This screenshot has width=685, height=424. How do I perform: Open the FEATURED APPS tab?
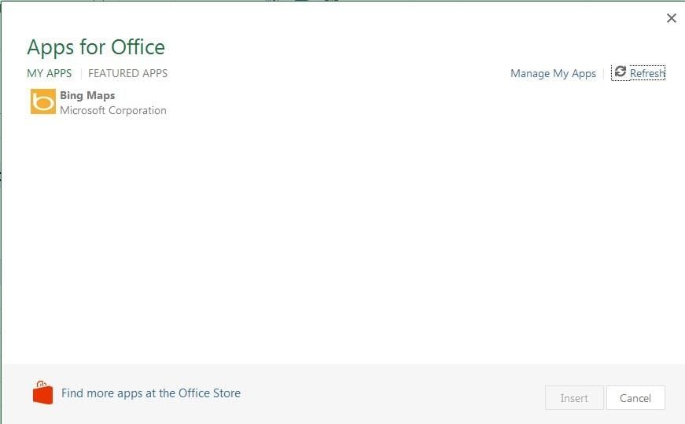click(x=127, y=73)
